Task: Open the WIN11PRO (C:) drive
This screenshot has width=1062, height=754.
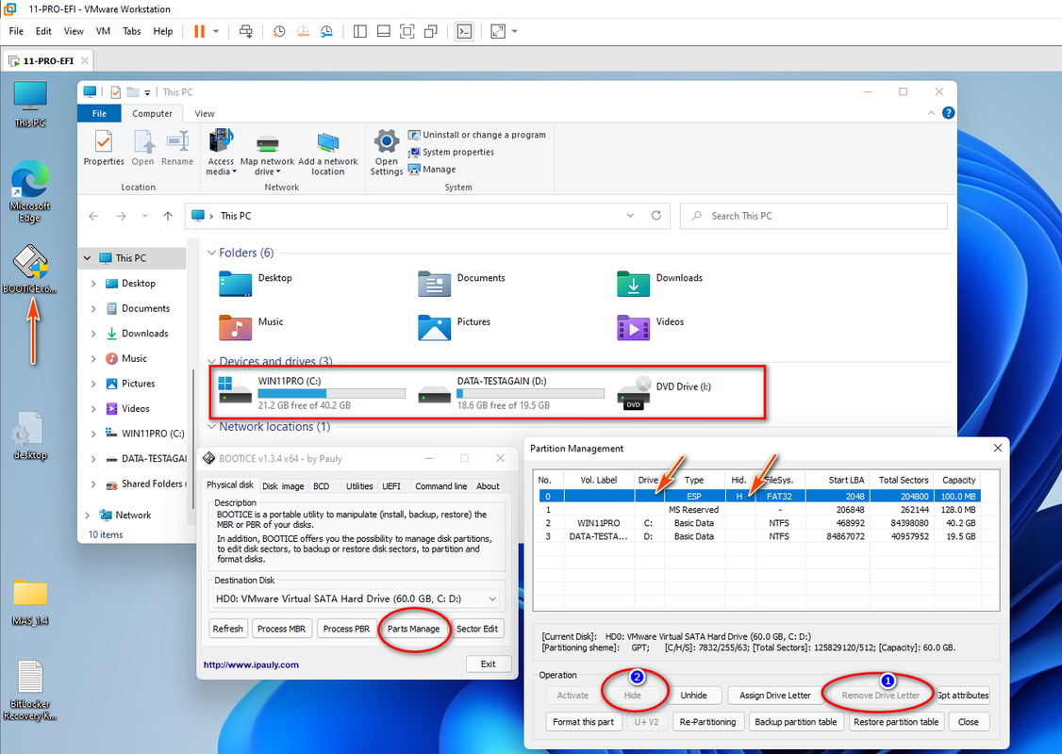Action: [x=311, y=393]
